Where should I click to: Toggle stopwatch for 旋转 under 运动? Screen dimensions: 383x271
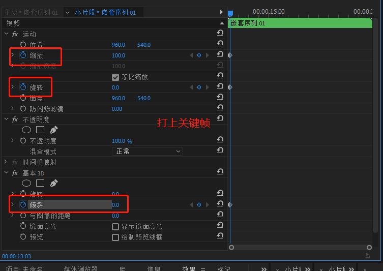click(x=23, y=87)
